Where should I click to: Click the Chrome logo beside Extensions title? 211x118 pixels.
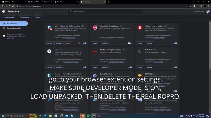[x=4, y=12]
